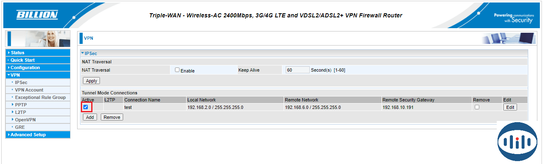Viewport: 544px width, 164px height.
Task: Expand the PPTP submenu item
Action: (x=38, y=105)
